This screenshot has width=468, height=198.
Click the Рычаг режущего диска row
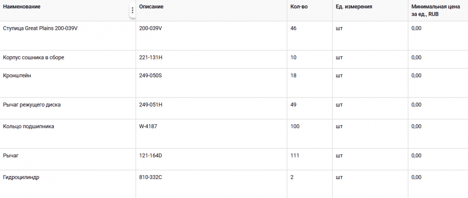(32, 105)
